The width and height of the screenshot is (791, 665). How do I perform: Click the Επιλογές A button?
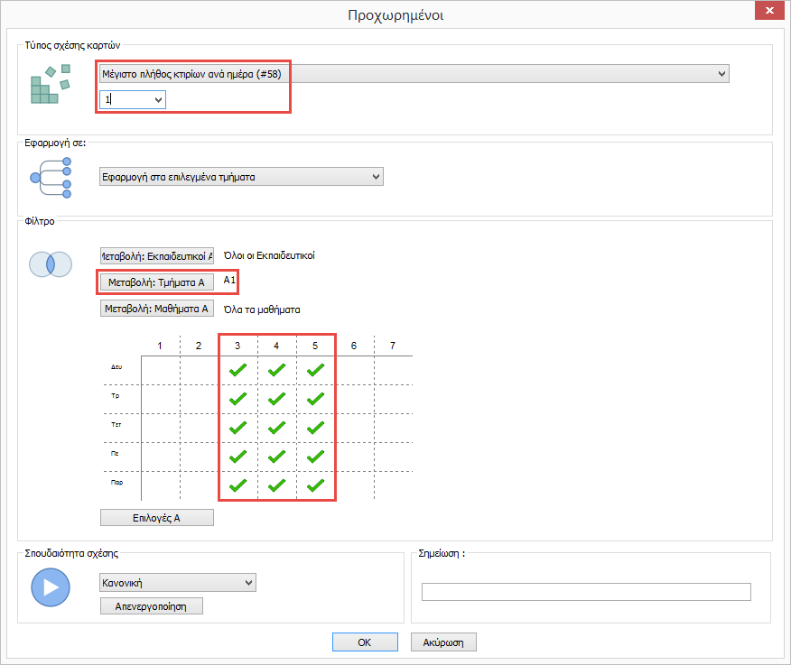[157, 517]
